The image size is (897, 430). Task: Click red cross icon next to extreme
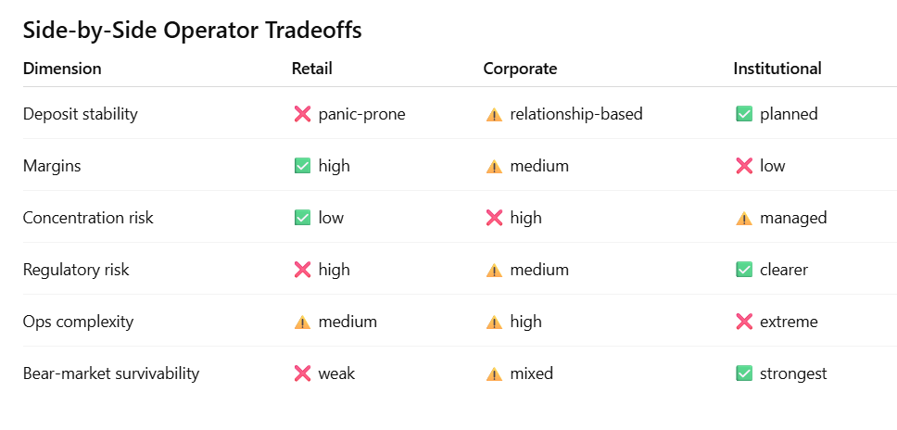coord(743,322)
